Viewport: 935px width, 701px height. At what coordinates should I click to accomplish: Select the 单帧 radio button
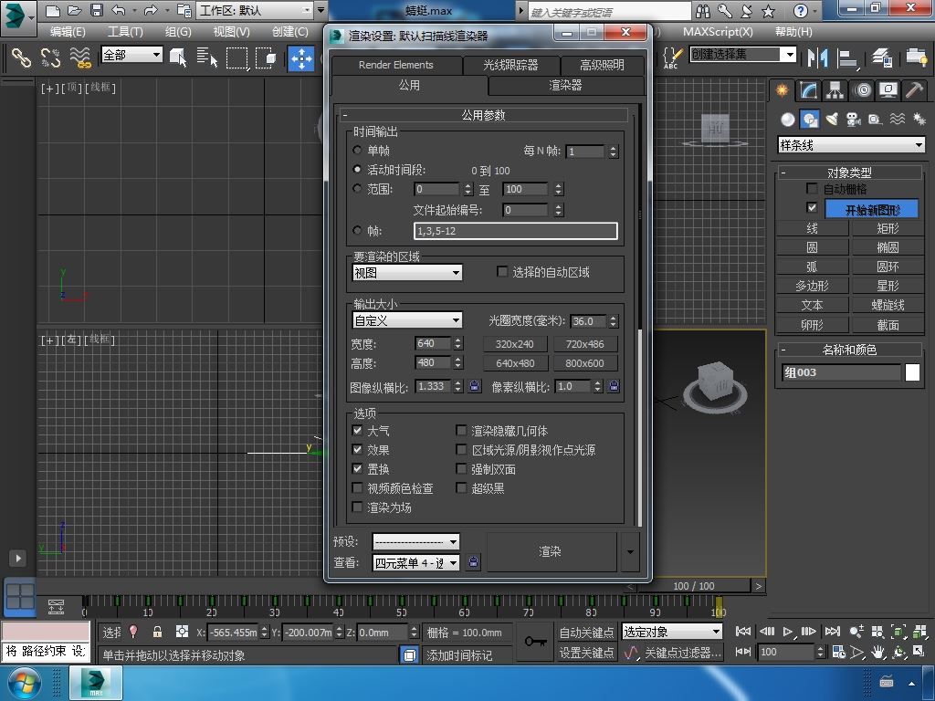[357, 151]
